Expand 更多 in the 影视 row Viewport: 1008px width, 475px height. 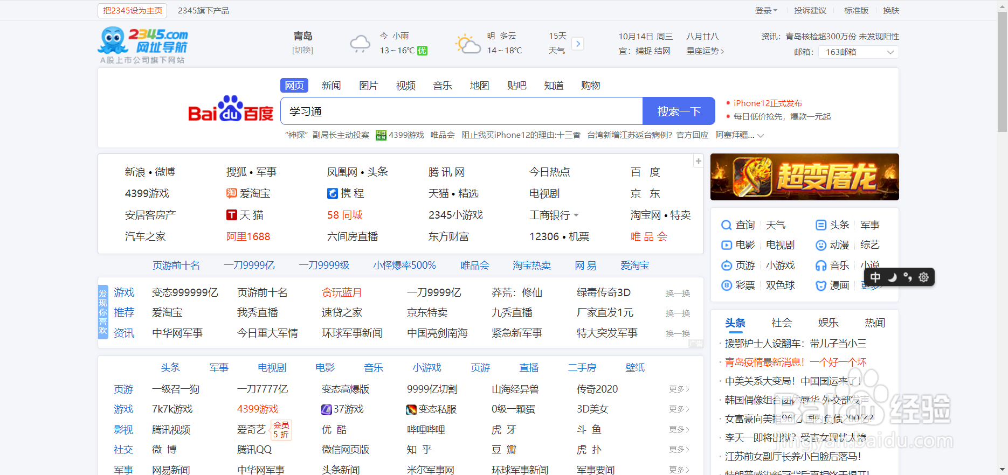coord(679,429)
